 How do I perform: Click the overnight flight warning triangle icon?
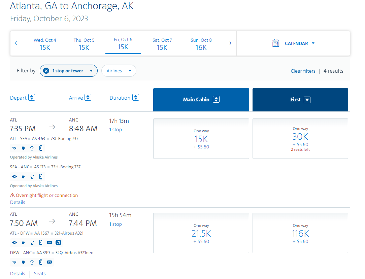pos(13,195)
